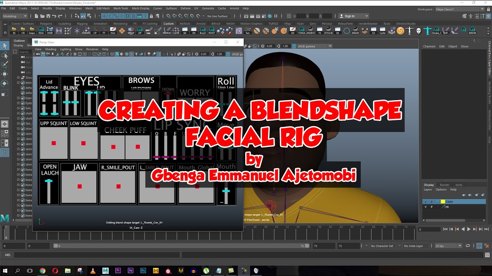Click the WRAP shelf icon
Viewport: 492px width, 276px height.
point(131,31)
